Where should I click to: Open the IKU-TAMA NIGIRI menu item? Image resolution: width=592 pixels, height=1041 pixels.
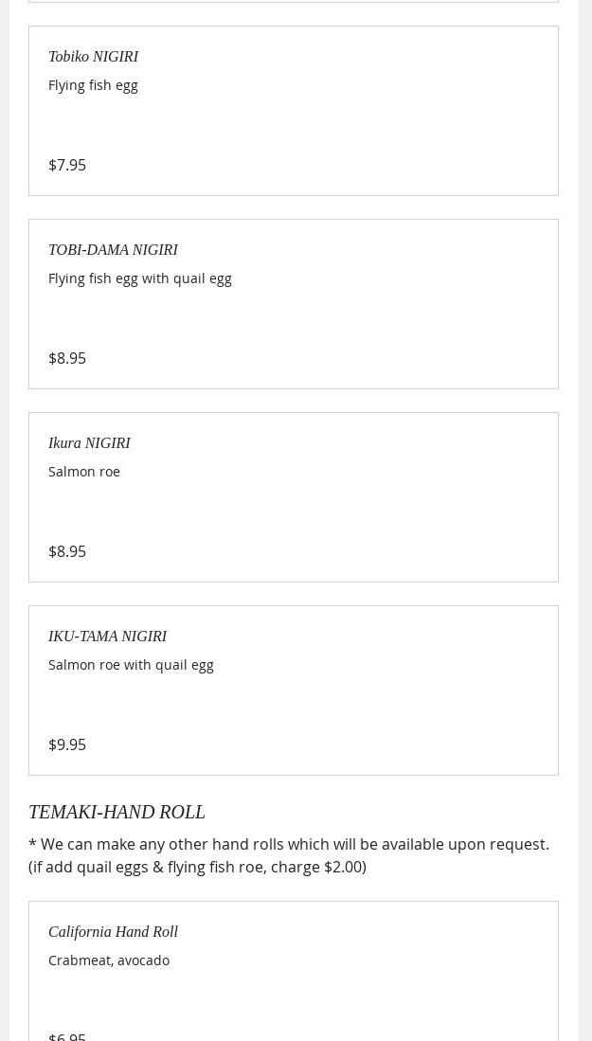107,637
